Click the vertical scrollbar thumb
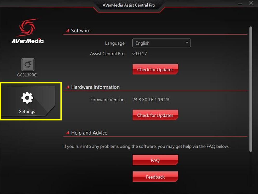This screenshot has height=194, width=258. tap(251, 89)
